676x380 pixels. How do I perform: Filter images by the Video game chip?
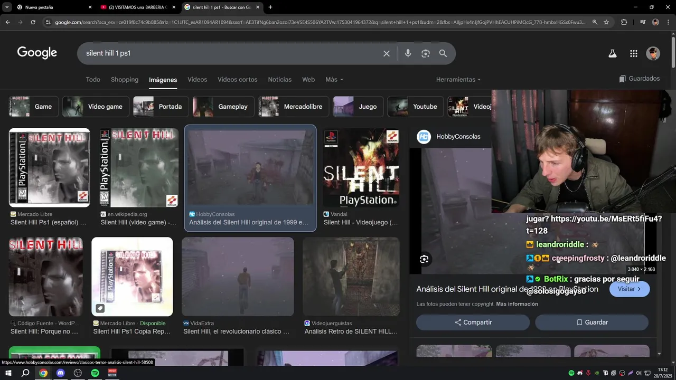[x=96, y=107]
